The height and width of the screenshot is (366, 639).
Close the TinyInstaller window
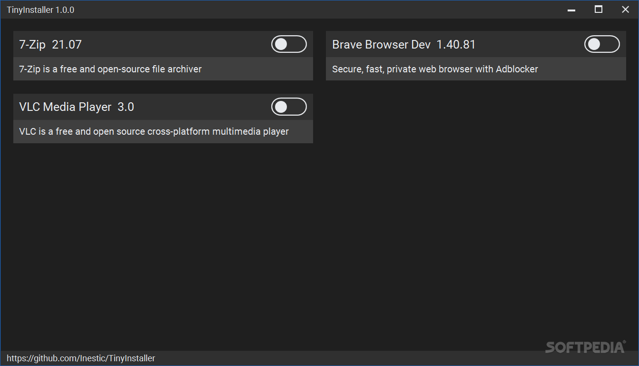[x=625, y=10]
